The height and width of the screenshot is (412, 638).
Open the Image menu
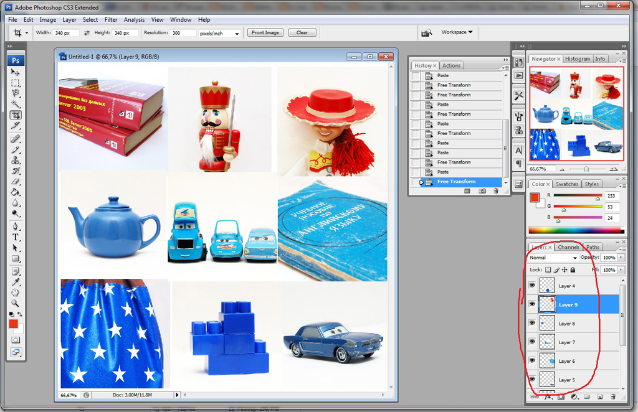coord(47,19)
